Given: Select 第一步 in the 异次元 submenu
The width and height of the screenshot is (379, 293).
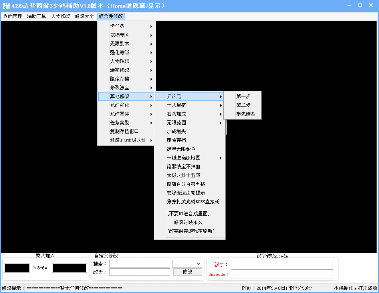Looking at the screenshot, I should (x=243, y=96).
